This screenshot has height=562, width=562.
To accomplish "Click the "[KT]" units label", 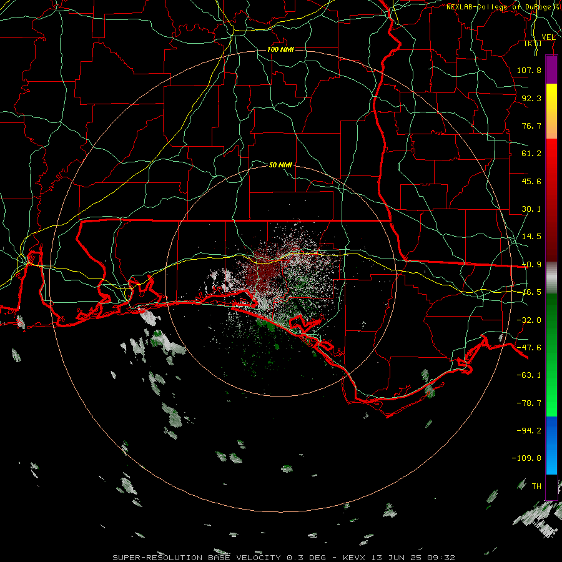I will coord(533,43).
